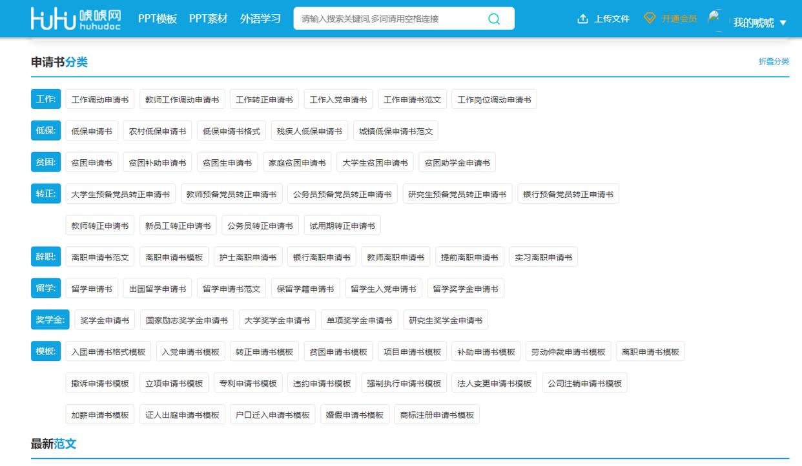Screen dimensions: 802x466
Task: Open 护士离职申请书 under 辞职
Action: [x=247, y=256]
